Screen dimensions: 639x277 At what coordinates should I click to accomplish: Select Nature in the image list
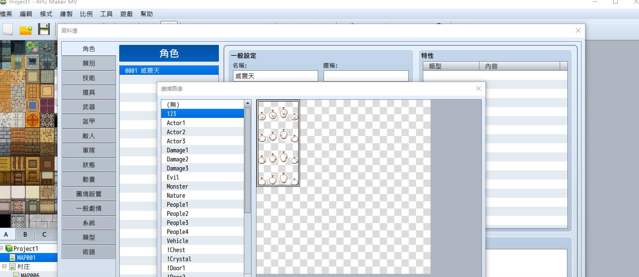tap(203, 195)
